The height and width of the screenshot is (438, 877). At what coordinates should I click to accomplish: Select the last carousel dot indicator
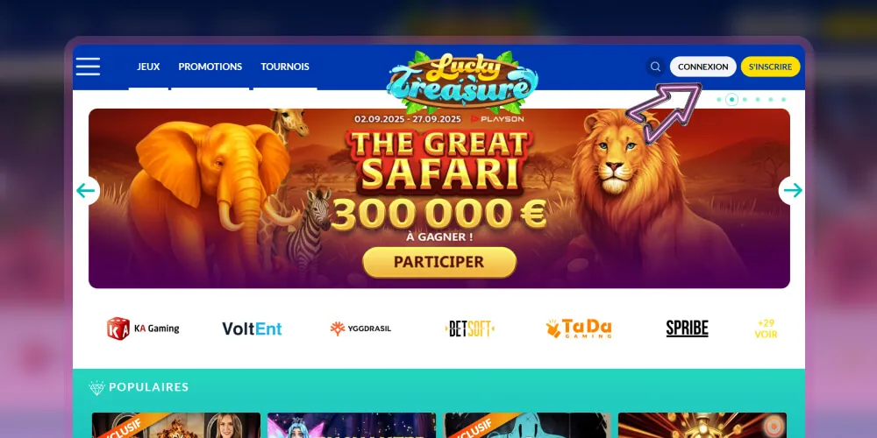pos(783,100)
